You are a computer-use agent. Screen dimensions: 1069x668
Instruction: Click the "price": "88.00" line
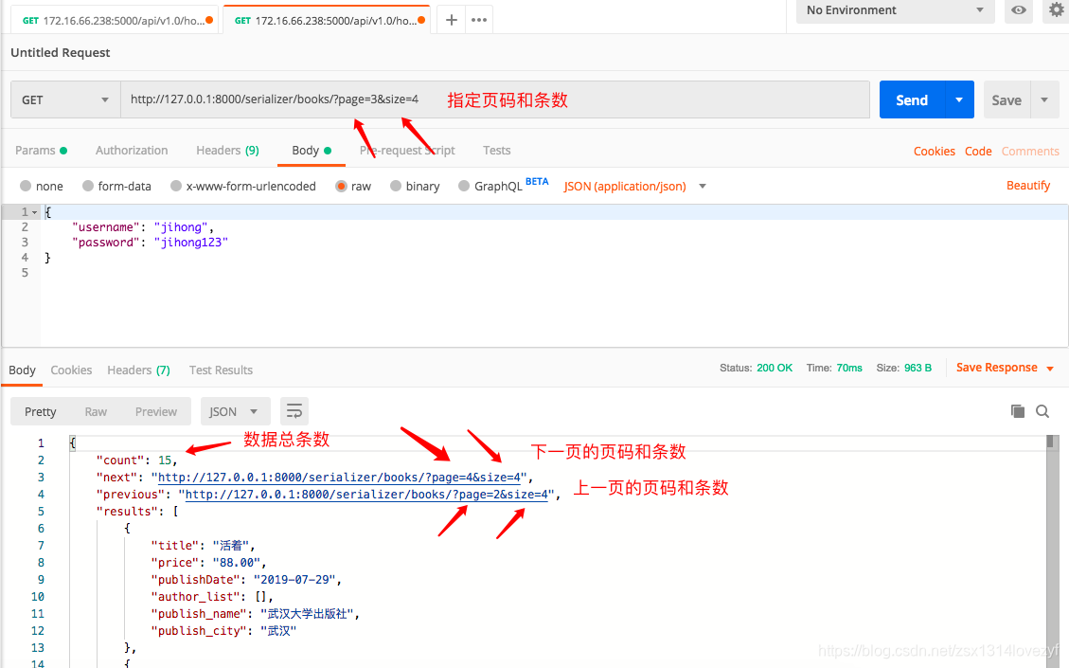(208, 563)
